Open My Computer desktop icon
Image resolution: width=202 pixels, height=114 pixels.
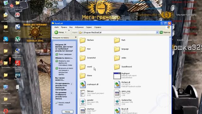pos(6,89)
